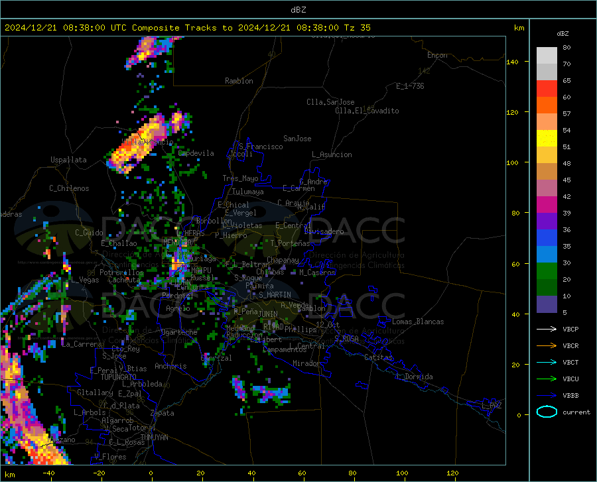Select the dark orange 60 dBZ swatch
The image size is (597, 482).
point(547,105)
